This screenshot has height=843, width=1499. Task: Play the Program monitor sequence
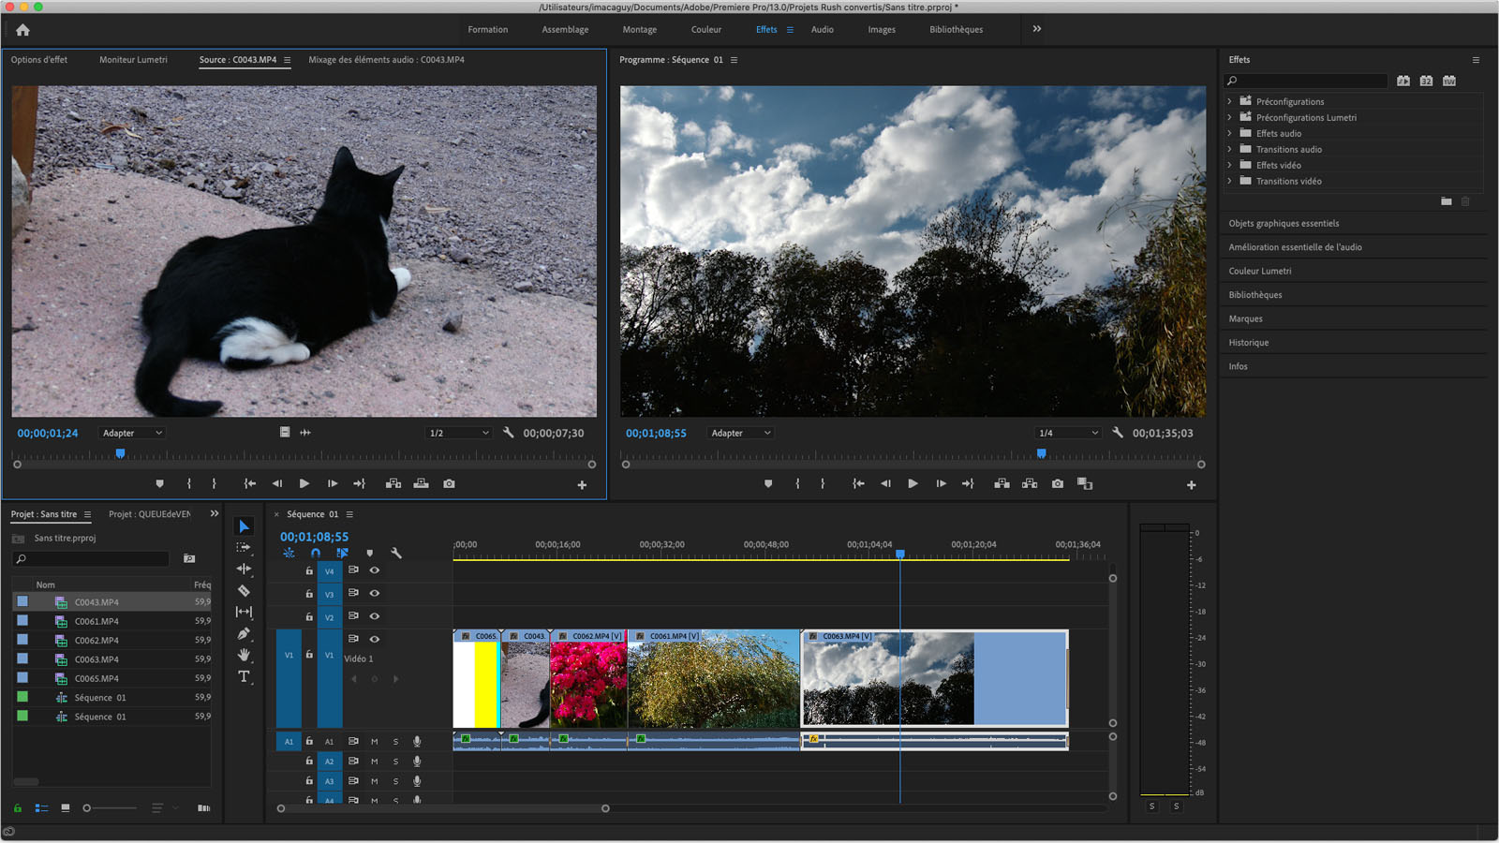pyautogui.click(x=913, y=484)
